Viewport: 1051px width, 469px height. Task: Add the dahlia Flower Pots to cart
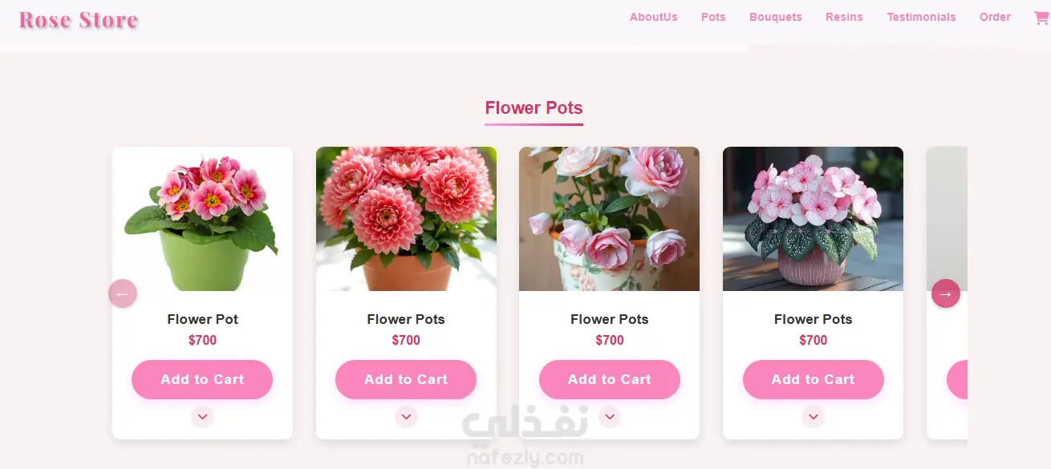(x=406, y=379)
